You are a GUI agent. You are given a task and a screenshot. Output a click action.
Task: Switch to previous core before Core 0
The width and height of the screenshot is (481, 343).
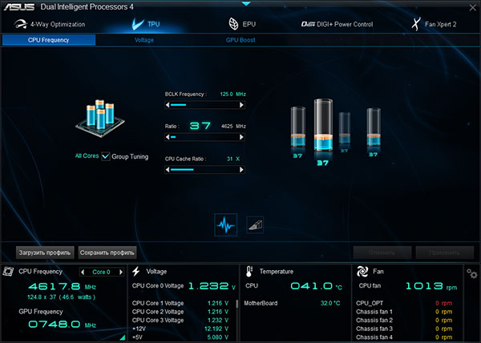(x=83, y=272)
